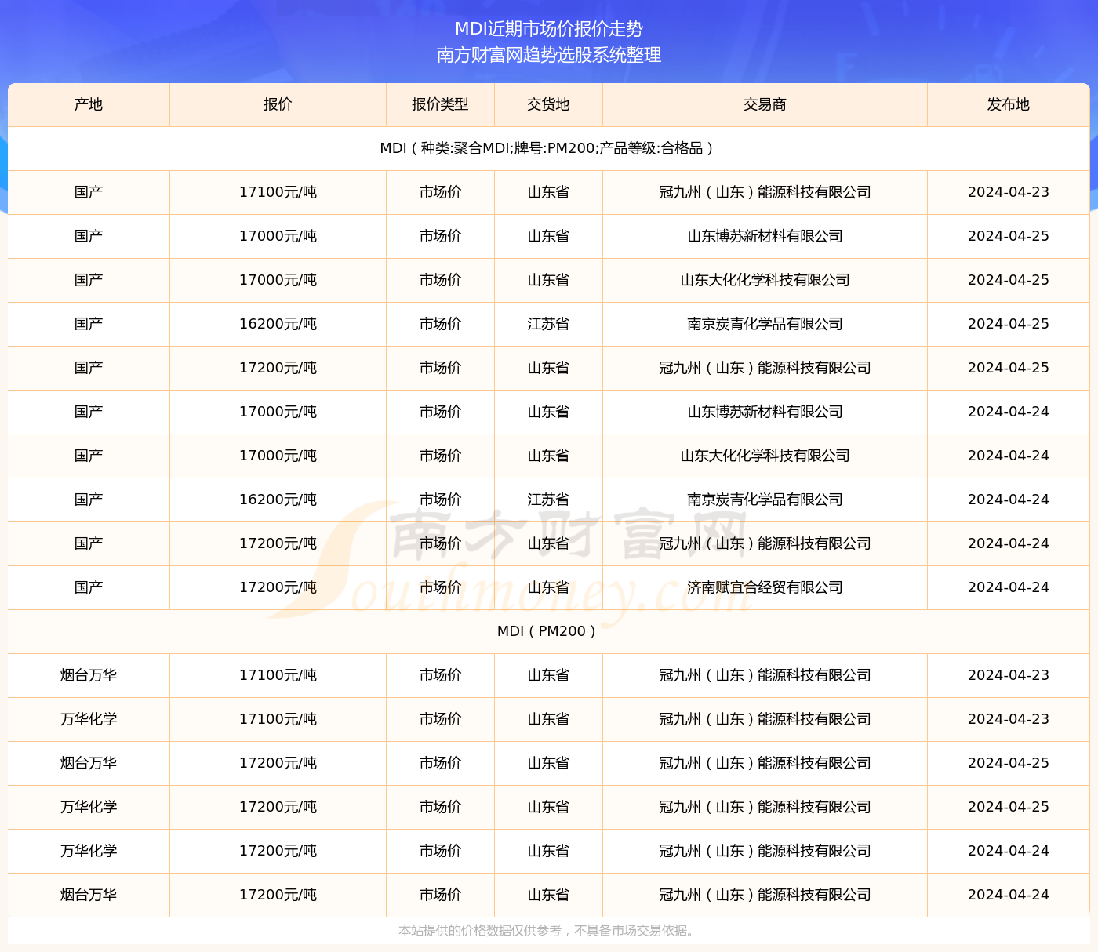The height and width of the screenshot is (952, 1098).
Task: Click the 交易商 column header
Action: (765, 104)
